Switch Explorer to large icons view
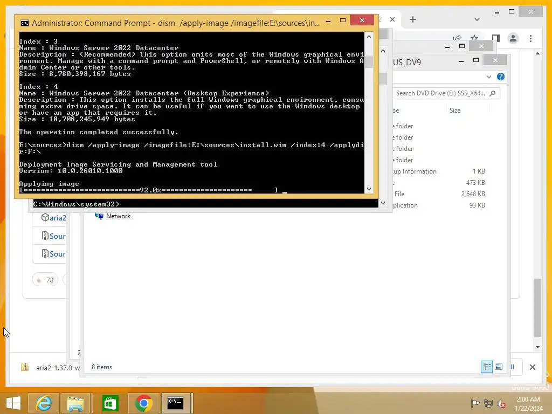This screenshot has width=552, height=414. pos(499,367)
